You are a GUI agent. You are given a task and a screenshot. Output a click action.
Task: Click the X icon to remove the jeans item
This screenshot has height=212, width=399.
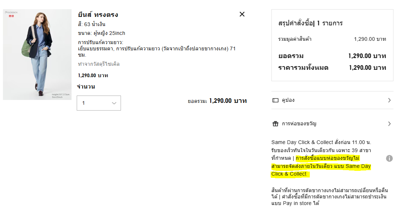pos(242,14)
